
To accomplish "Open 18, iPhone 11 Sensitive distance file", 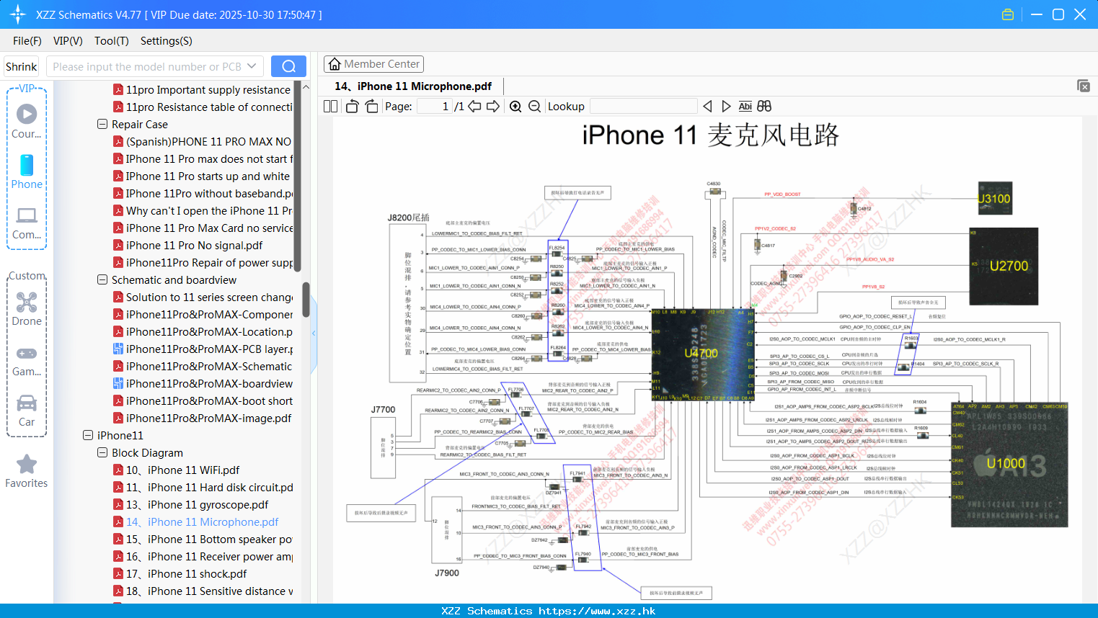I will point(203,591).
